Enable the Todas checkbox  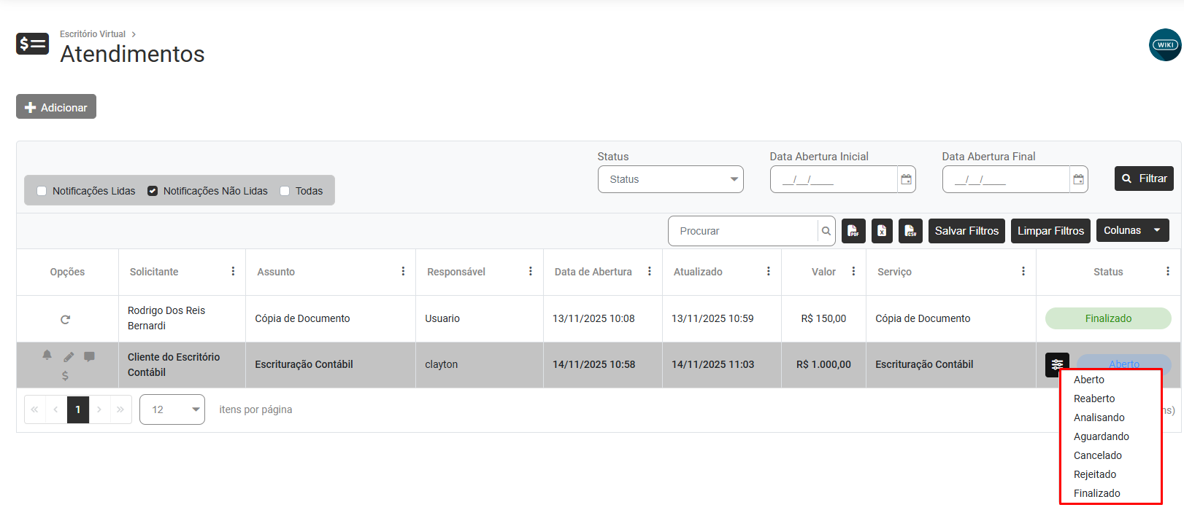(x=285, y=191)
